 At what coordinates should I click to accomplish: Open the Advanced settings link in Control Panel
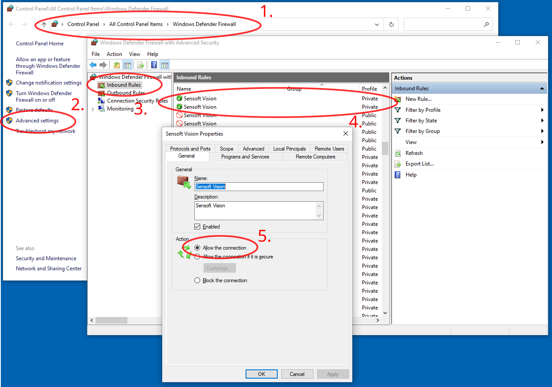pos(37,121)
